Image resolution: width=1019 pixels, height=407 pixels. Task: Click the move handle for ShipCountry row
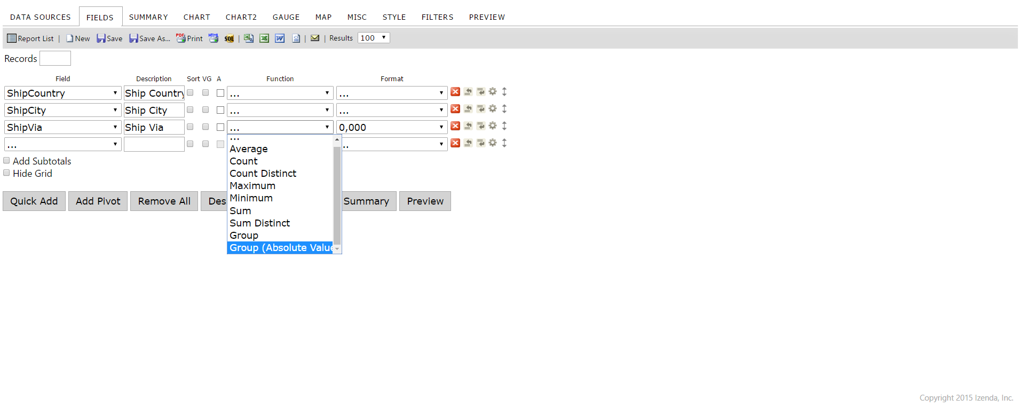504,92
